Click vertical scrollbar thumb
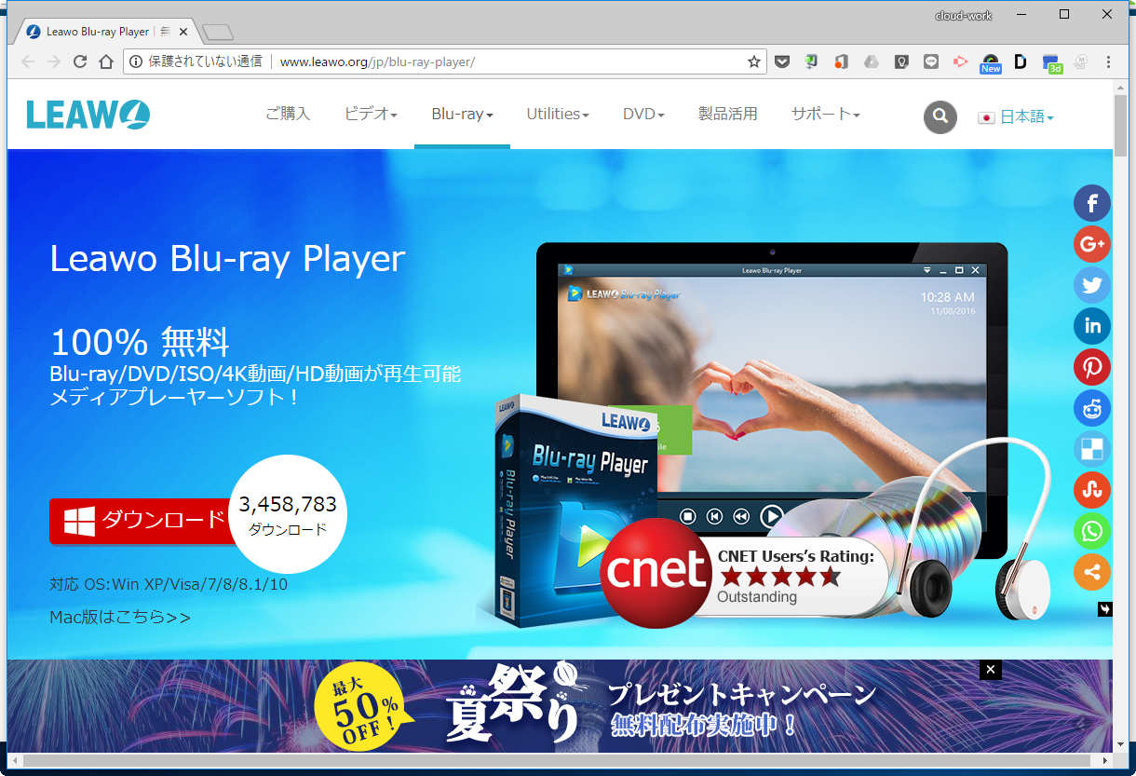This screenshot has height=776, width=1136. pyautogui.click(x=1121, y=124)
